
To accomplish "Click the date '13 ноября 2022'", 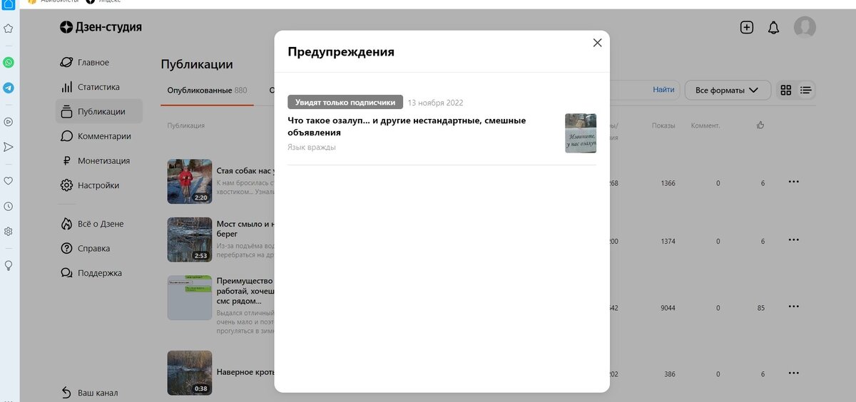I will (x=435, y=103).
